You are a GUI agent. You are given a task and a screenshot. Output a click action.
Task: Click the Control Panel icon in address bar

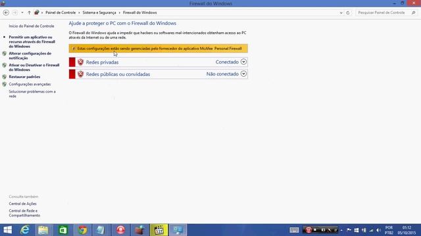(x=37, y=12)
